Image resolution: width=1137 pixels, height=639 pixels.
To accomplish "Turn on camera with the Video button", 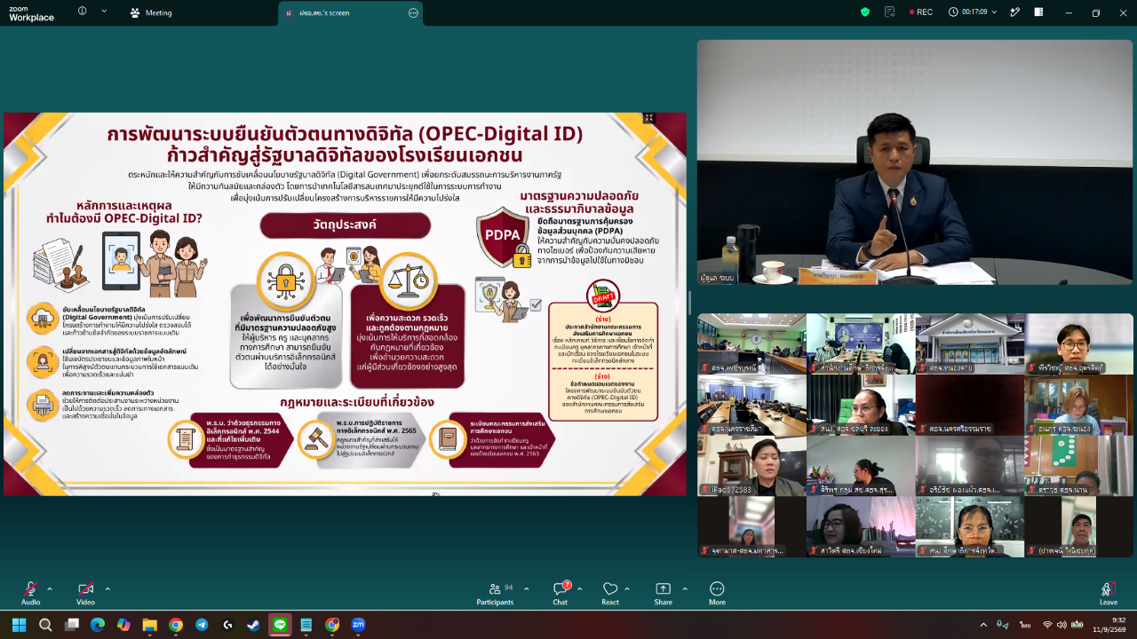I will coord(85,592).
